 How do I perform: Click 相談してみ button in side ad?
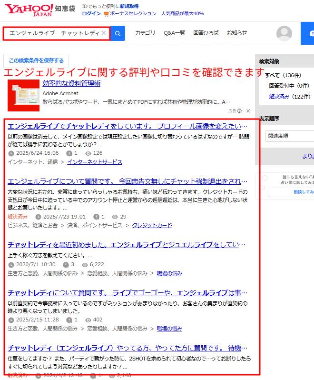click(291, 192)
